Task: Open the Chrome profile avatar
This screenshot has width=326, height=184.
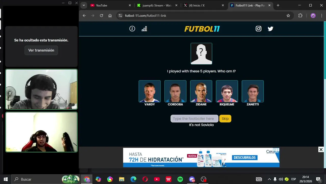Action: [313, 16]
